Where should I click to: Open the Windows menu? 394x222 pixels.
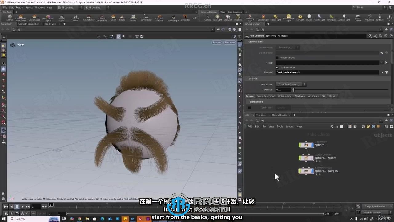click(x=40, y=7)
